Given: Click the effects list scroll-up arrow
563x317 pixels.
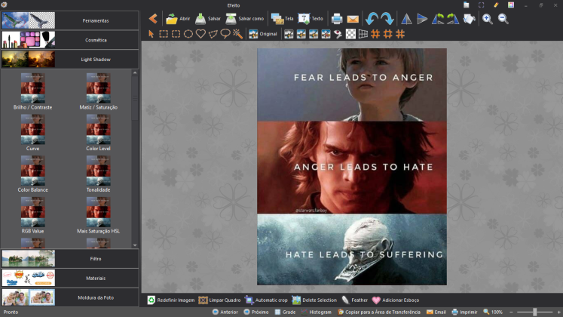Looking at the screenshot, I should (135, 72).
